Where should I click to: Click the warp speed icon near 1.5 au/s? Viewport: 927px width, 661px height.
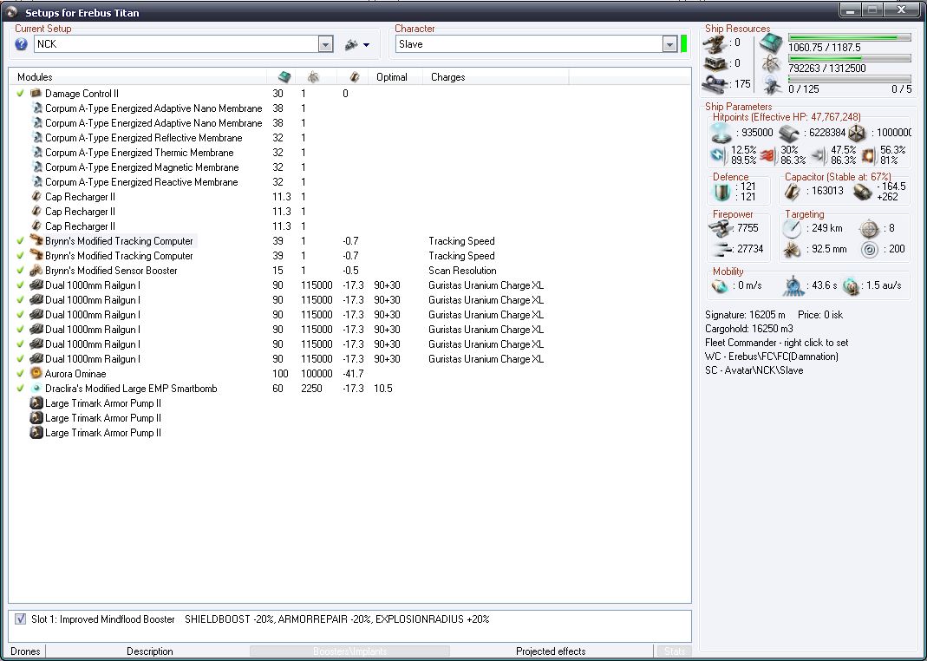coord(851,286)
